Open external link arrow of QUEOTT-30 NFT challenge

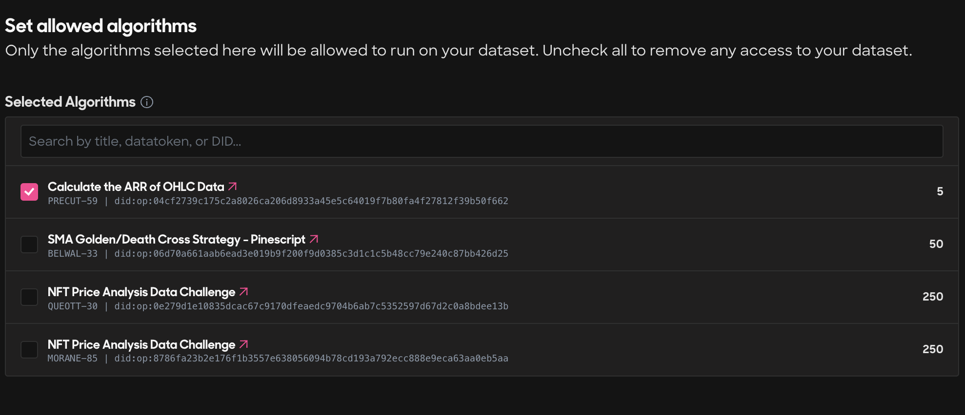(244, 292)
